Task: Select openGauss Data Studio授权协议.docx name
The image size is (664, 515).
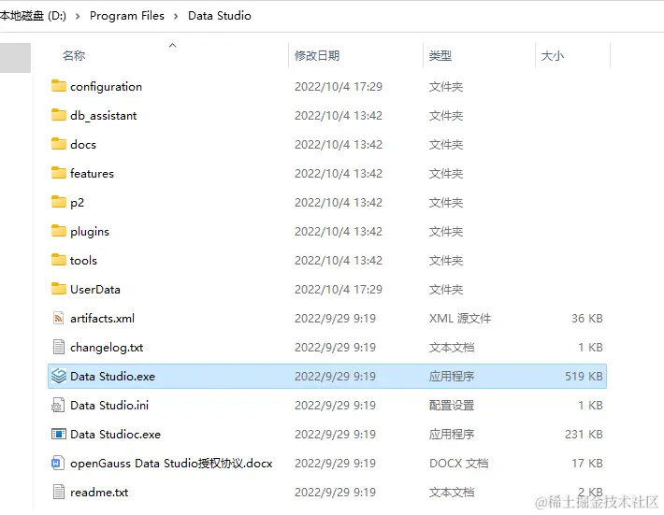Action: 171,464
